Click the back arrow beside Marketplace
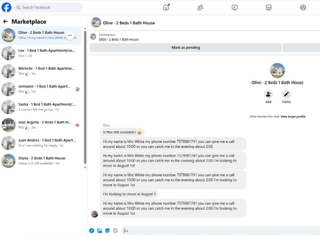Screen dimensions: 320x237 [x=6, y=21]
